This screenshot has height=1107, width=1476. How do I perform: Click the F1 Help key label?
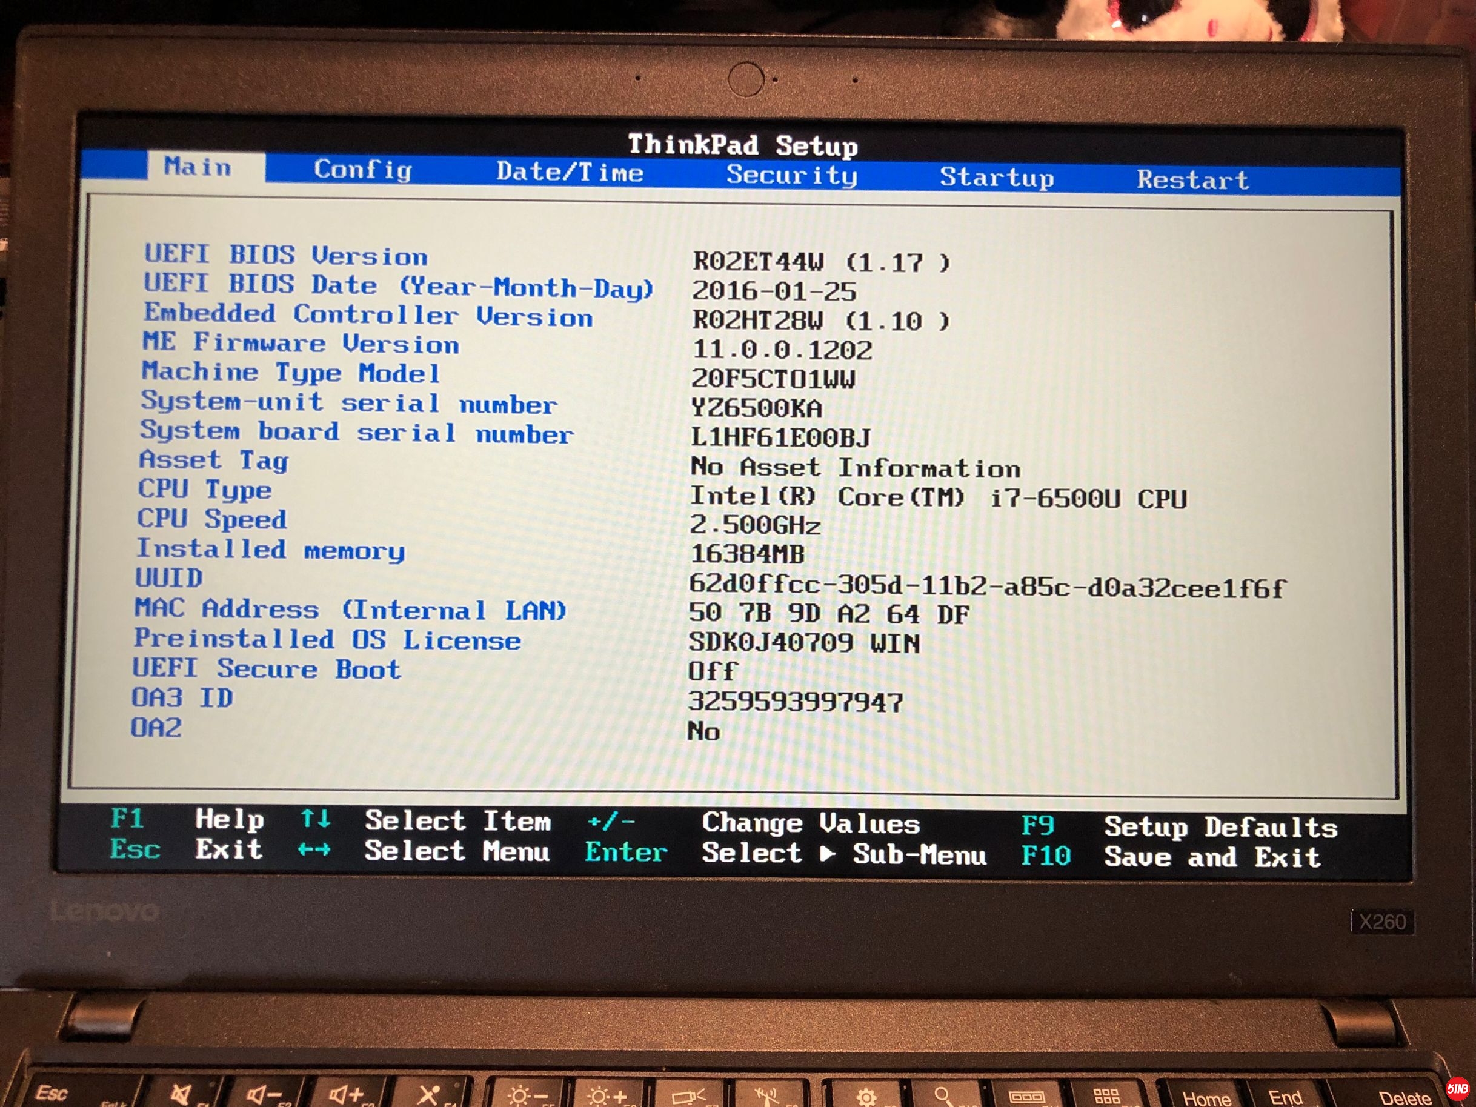[127, 818]
